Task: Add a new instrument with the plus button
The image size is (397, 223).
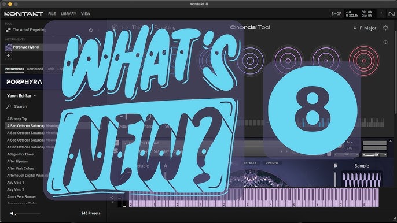Action: point(8,55)
